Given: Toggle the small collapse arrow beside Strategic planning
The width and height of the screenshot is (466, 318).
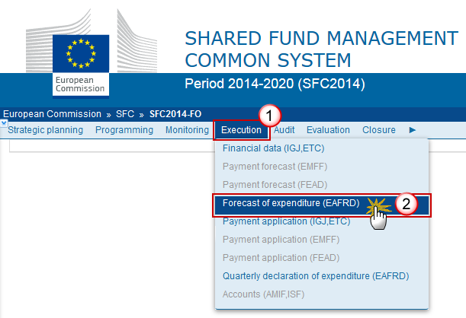Looking at the screenshot, I should (4, 122).
